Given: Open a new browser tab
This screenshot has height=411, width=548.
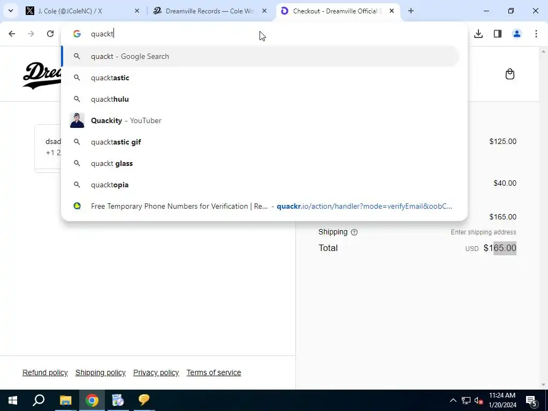Looking at the screenshot, I should click(x=411, y=11).
